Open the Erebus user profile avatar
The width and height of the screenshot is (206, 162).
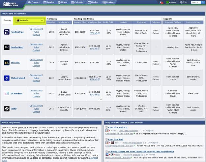point(167,2)
